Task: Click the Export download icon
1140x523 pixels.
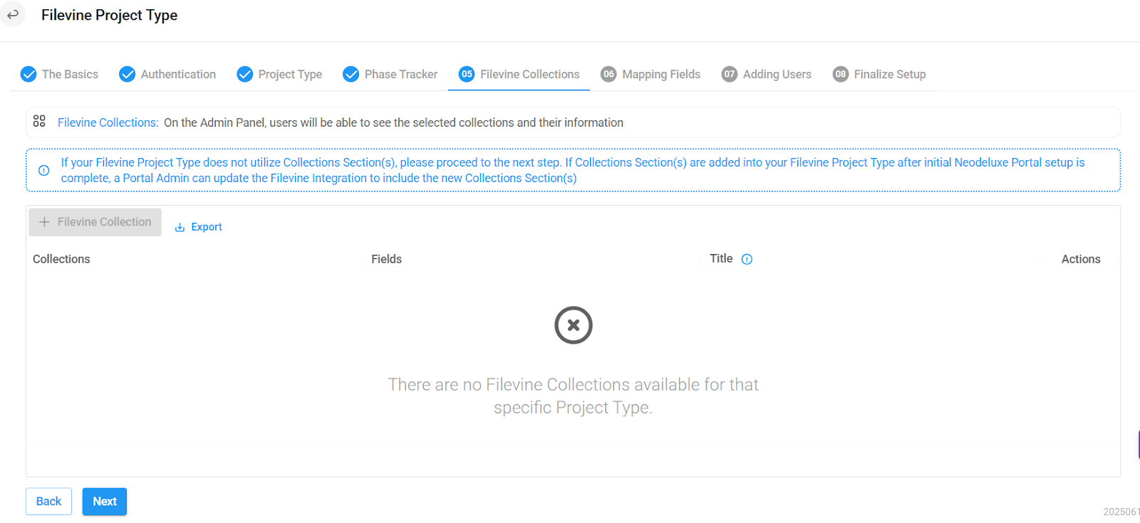Action: (180, 227)
